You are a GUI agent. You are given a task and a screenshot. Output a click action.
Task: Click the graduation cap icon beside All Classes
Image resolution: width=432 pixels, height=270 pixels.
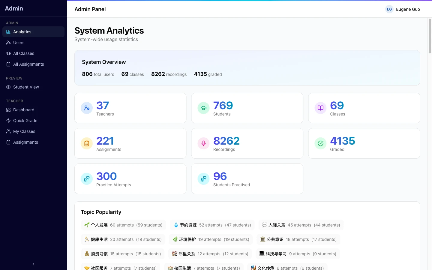coord(8,53)
